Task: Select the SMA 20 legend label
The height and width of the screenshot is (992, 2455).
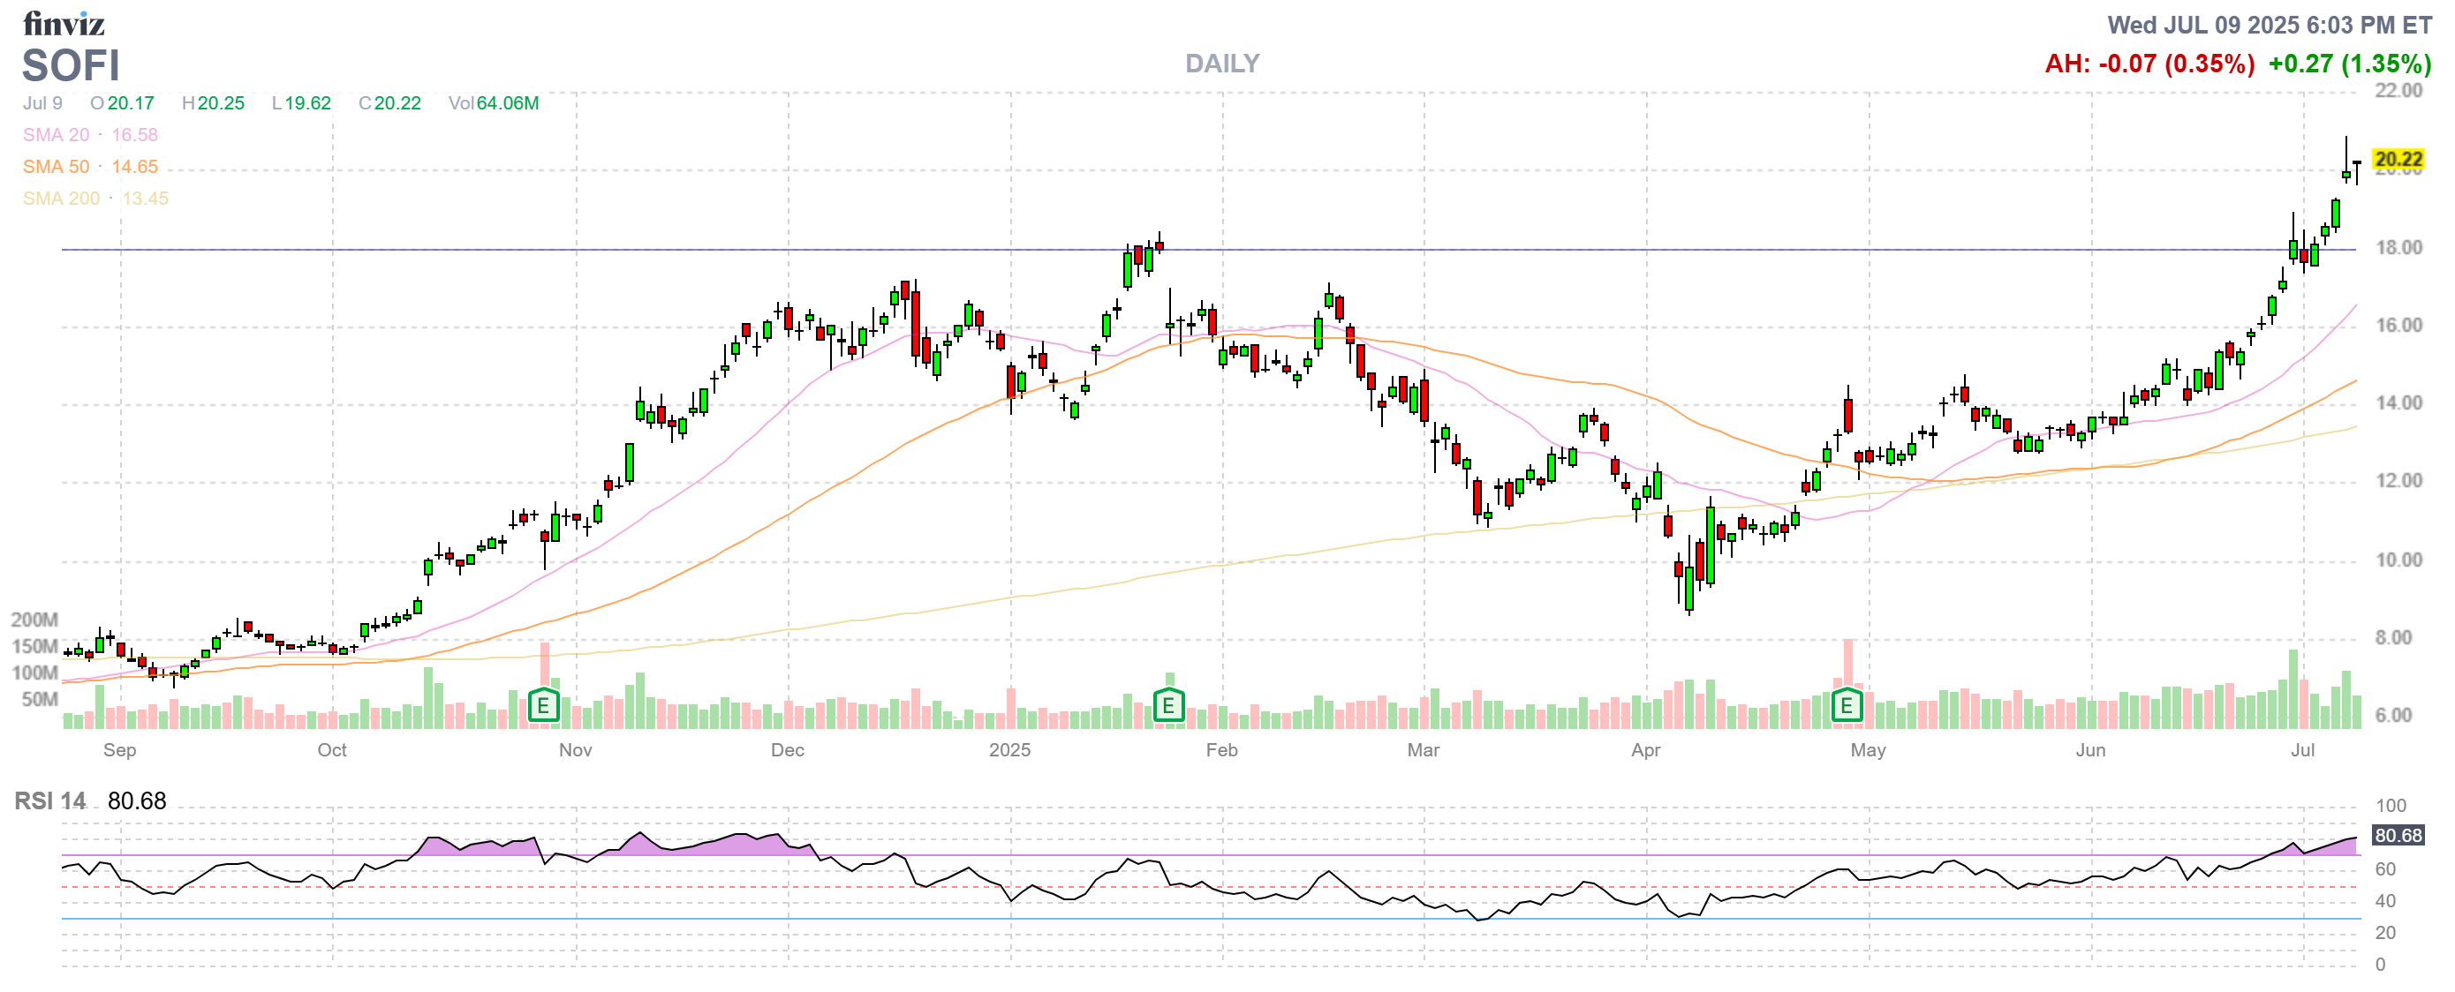Action: (x=57, y=135)
